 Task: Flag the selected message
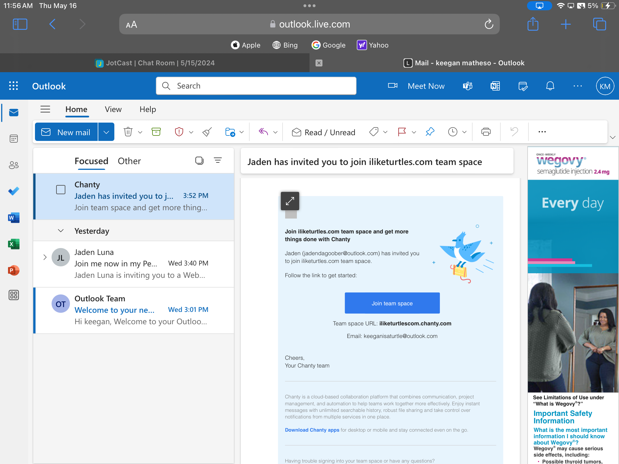(x=402, y=132)
